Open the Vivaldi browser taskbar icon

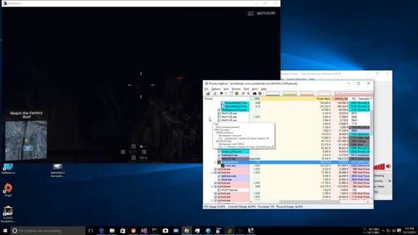[x=133, y=230]
